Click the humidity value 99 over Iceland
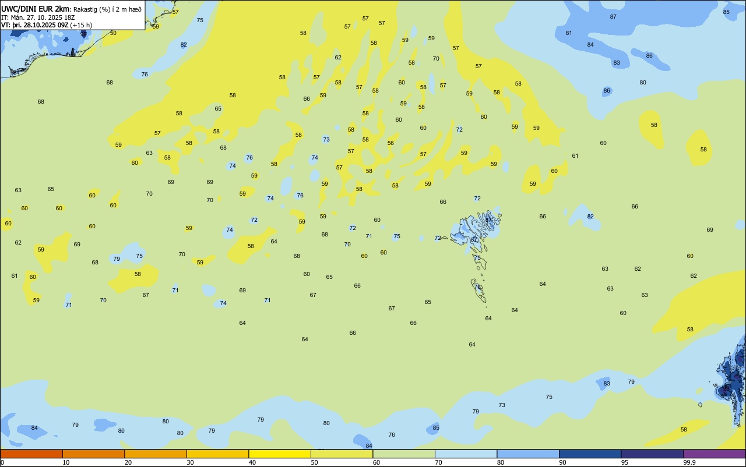The image size is (746, 467). (x=83, y=34)
